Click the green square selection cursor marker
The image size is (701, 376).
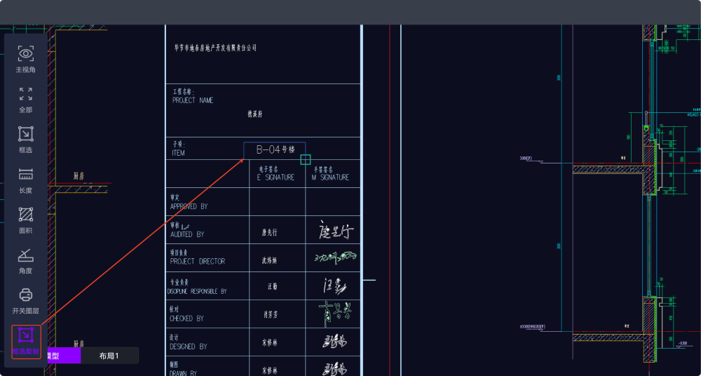coord(305,160)
